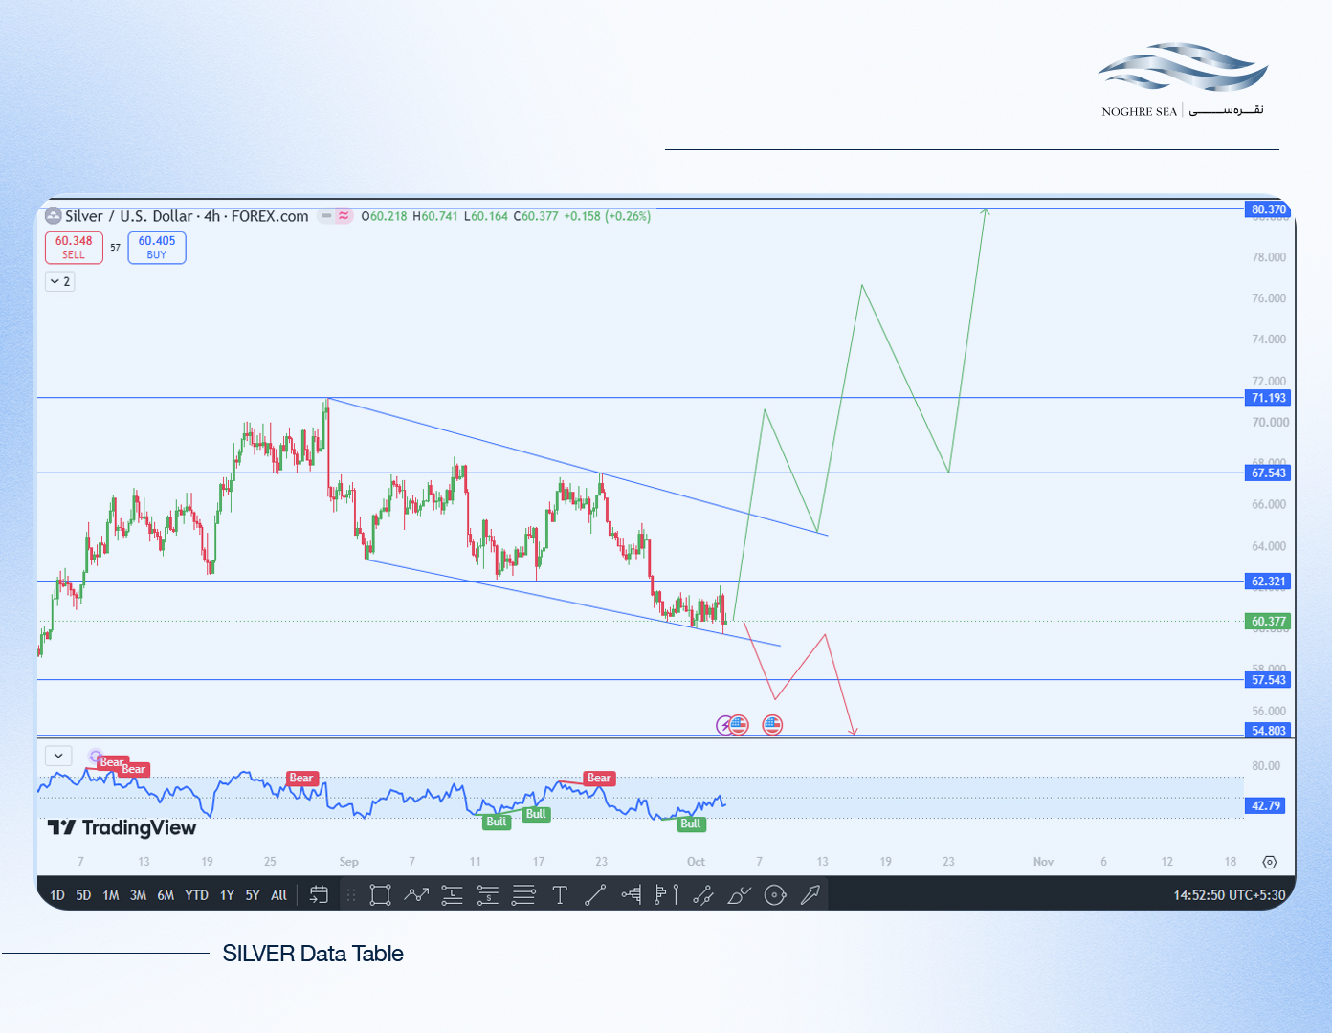The width and height of the screenshot is (1332, 1033).
Task: Select the circle marker tool
Action: pos(775,895)
